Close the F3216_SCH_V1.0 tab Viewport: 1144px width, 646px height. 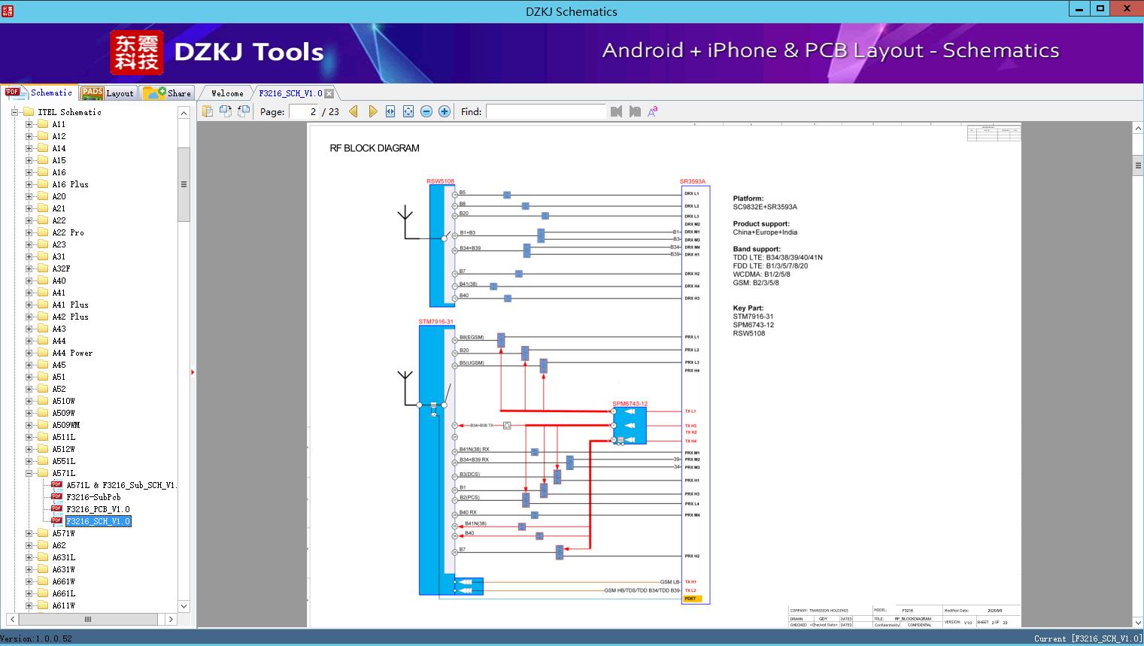click(329, 94)
